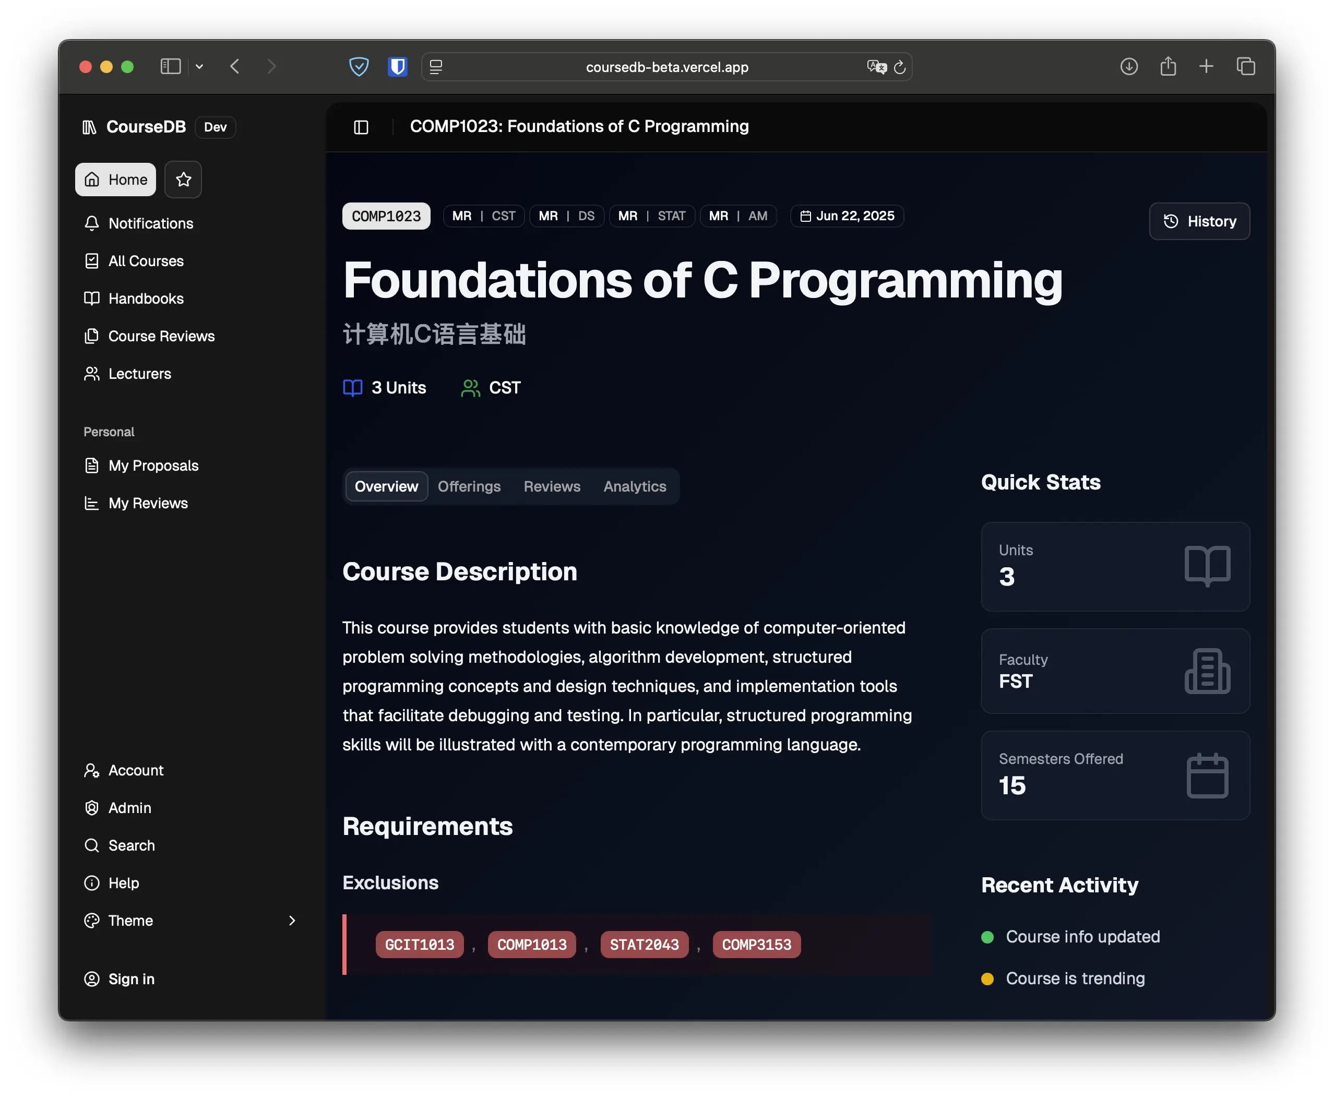Go forward using the forward arrow

click(x=271, y=66)
